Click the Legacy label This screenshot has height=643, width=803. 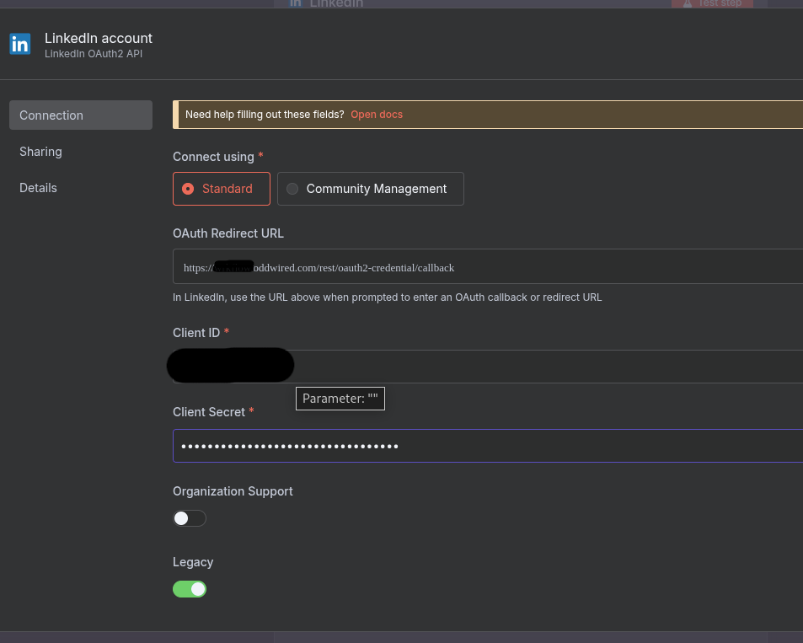coord(193,562)
